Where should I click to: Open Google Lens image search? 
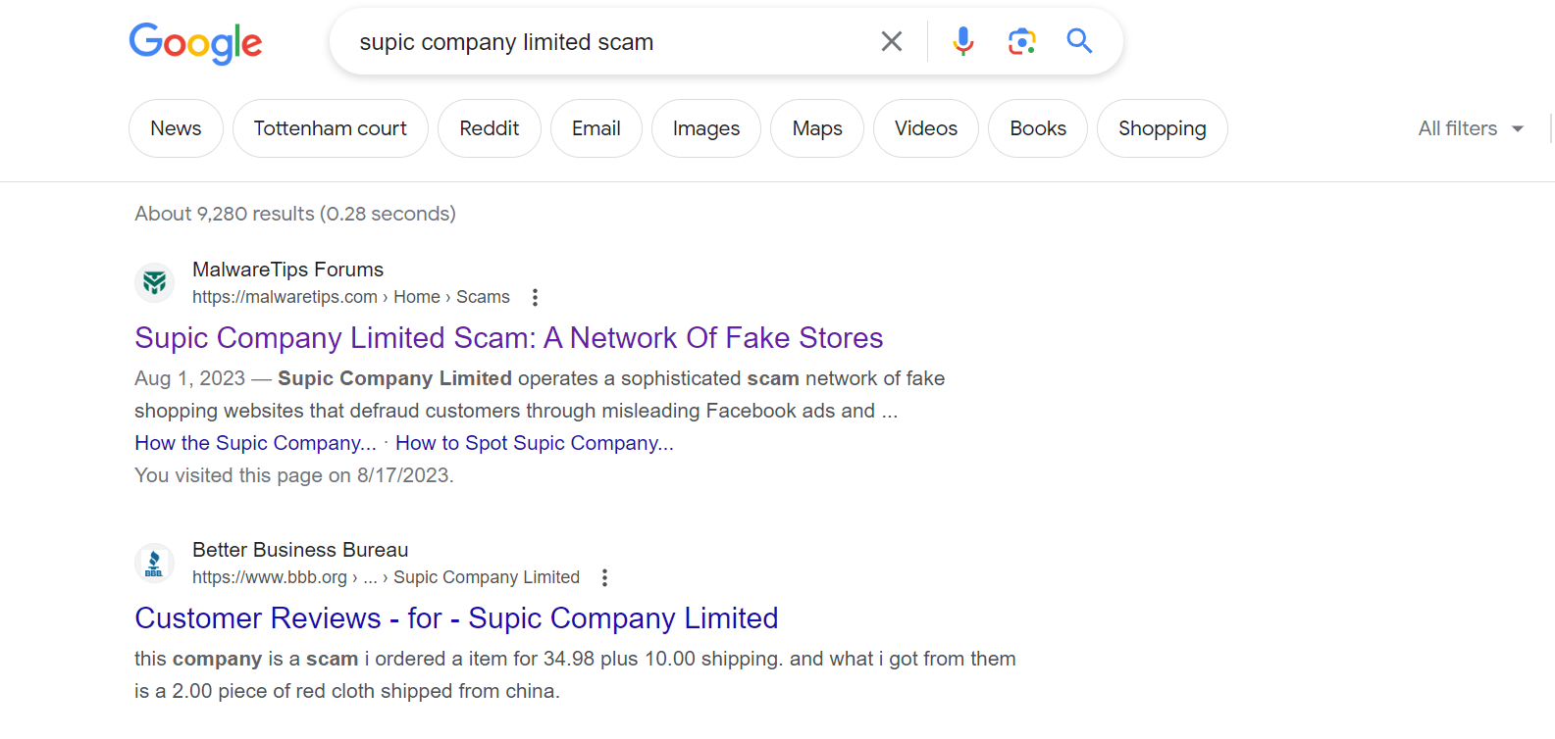1021,41
